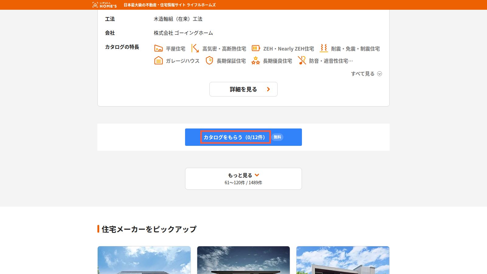The width and height of the screenshot is (487, 274).
Task: Expand すべて見る feature list
Action: point(366,74)
